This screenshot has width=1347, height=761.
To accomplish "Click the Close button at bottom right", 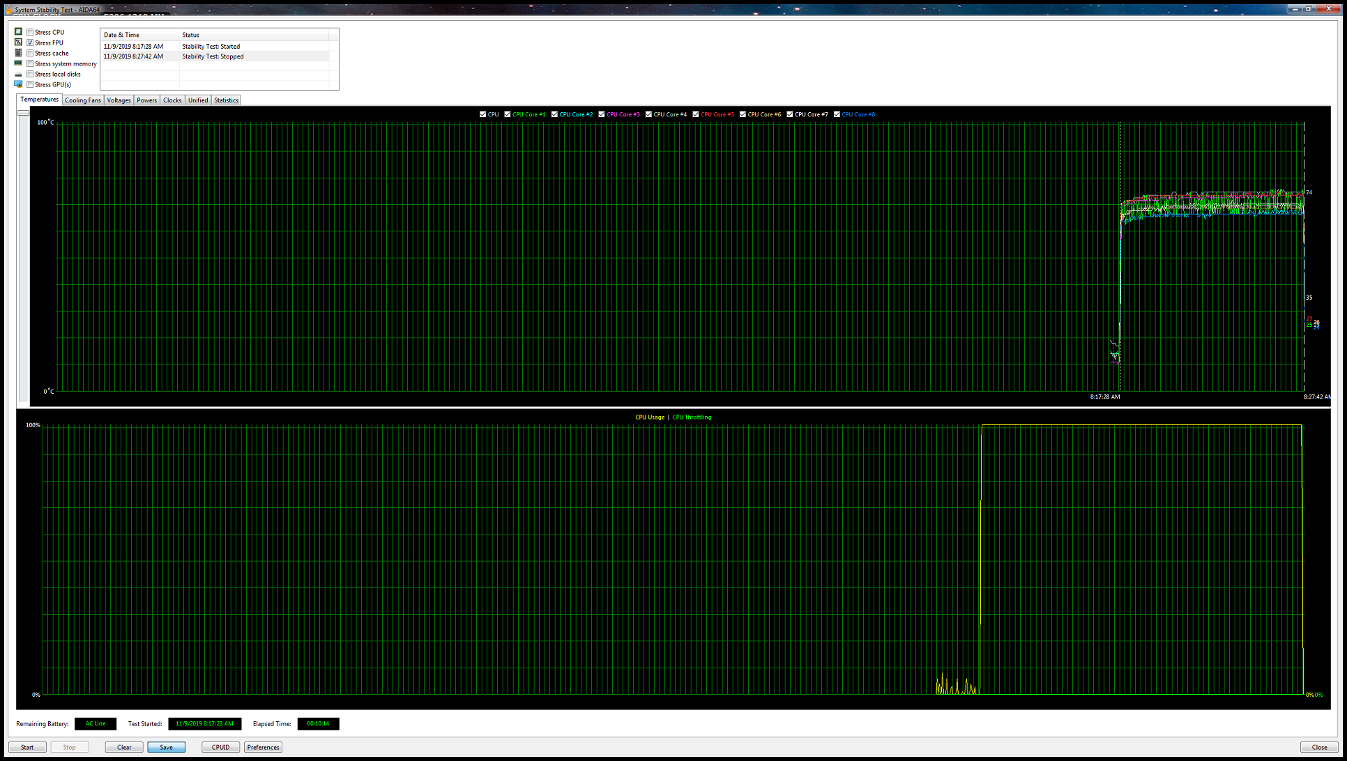I will click(1319, 747).
